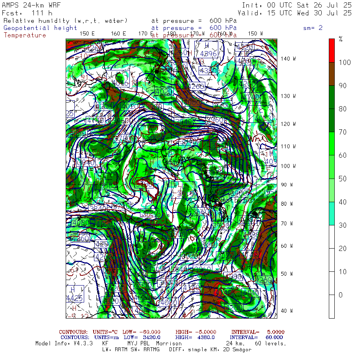Click the '110 W' longitude label
This screenshot has height=354, width=354.
point(288,147)
